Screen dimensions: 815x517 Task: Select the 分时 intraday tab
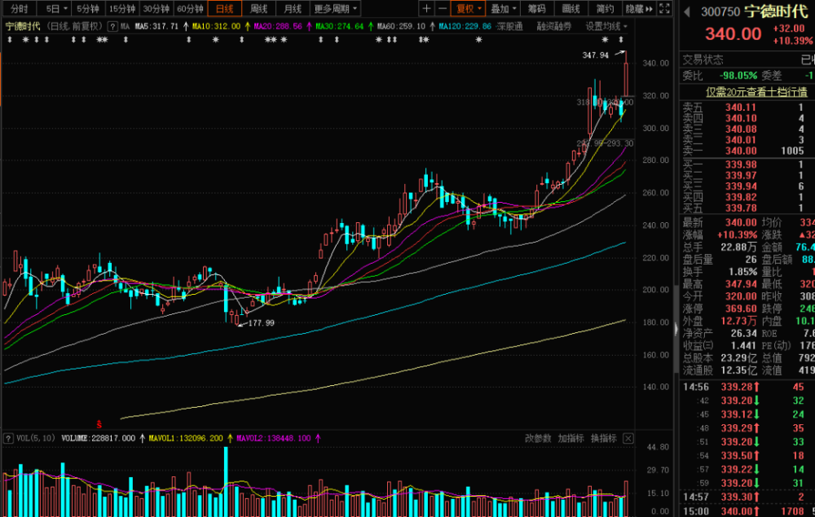pos(19,9)
